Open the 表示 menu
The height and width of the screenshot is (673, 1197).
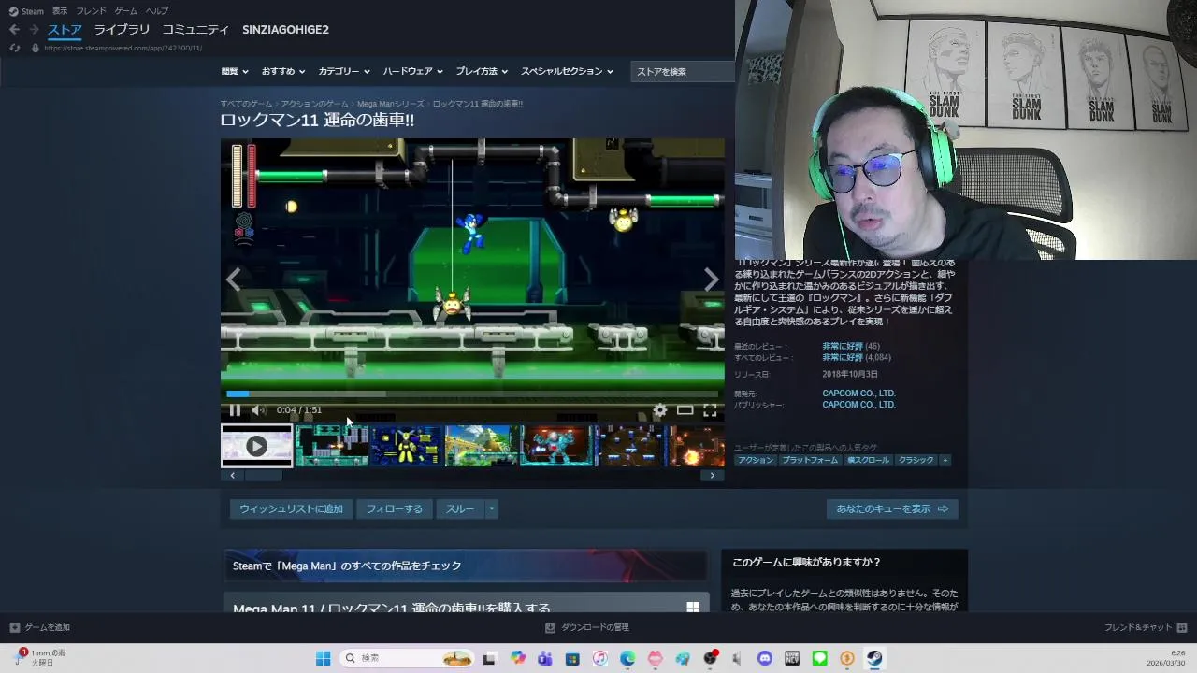pyautogui.click(x=60, y=11)
